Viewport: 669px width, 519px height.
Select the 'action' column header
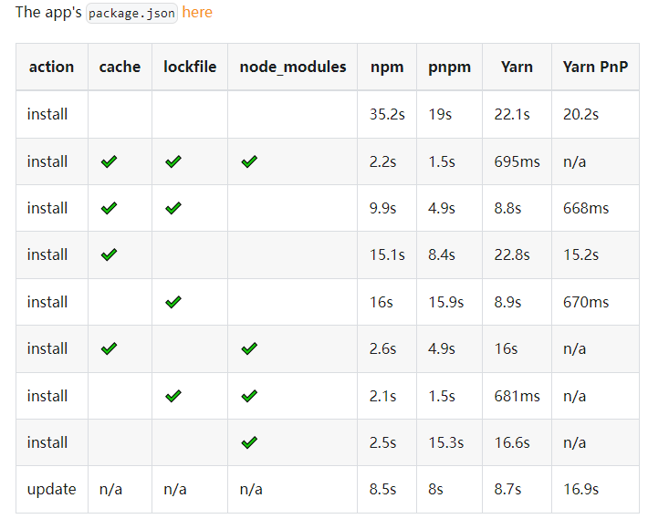(51, 67)
